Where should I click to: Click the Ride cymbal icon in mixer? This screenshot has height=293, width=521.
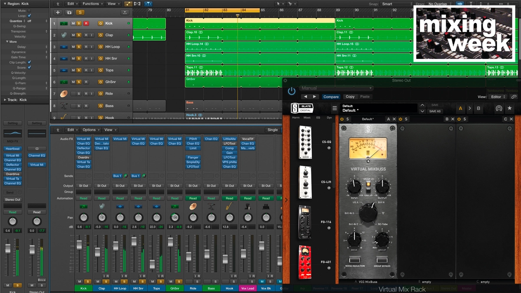click(x=193, y=207)
